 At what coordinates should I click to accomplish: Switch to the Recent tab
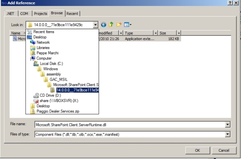[72, 14]
